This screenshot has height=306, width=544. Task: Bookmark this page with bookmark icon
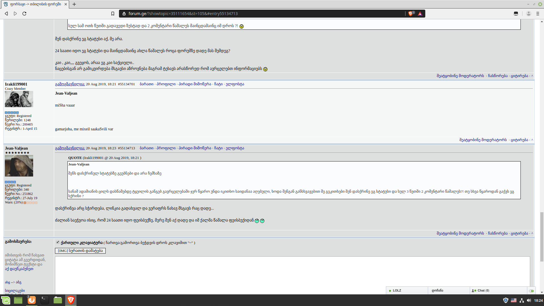click(113, 14)
